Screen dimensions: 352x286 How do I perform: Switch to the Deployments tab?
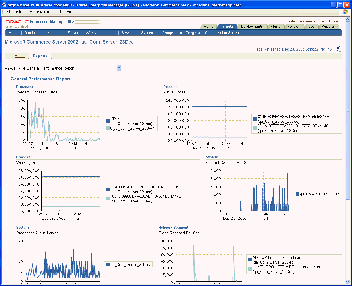[x=252, y=26]
